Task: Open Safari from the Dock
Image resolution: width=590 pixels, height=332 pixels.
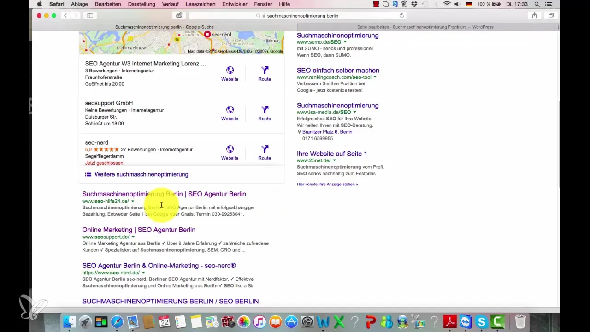Action: coord(117,321)
